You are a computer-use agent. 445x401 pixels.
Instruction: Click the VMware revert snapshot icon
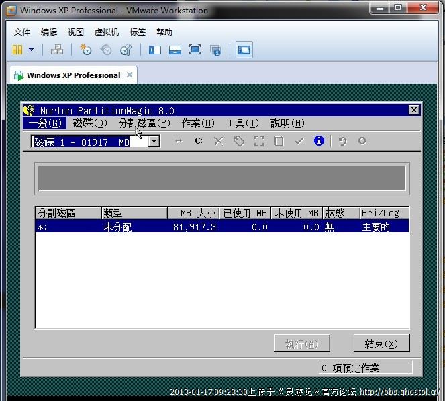pyautogui.click(x=106, y=50)
